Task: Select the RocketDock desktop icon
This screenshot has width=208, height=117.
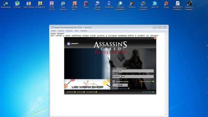Action: pos(40,5)
